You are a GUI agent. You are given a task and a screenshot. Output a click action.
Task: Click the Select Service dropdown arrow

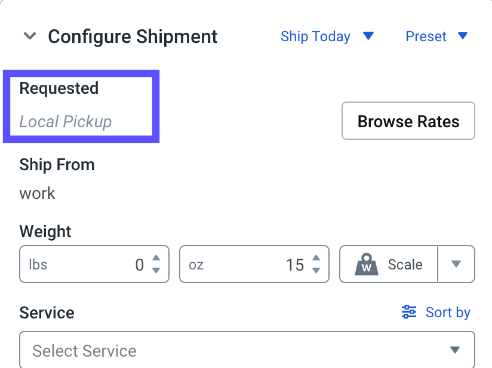tap(455, 350)
